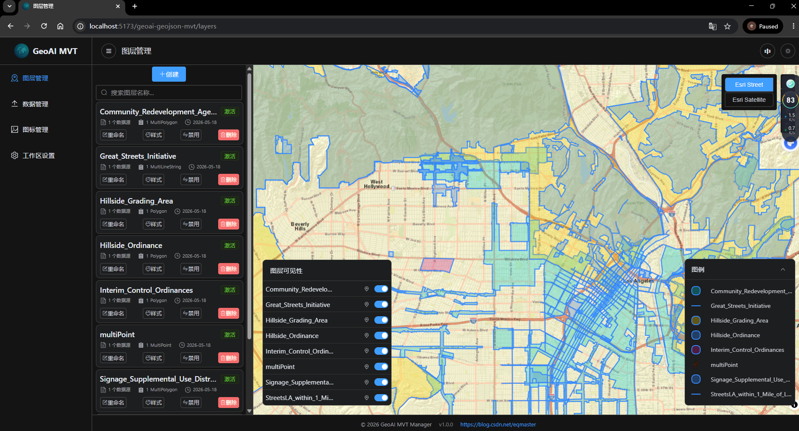Delete the Signage_Supplemental_Use_Distr... layer

pyautogui.click(x=229, y=403)
